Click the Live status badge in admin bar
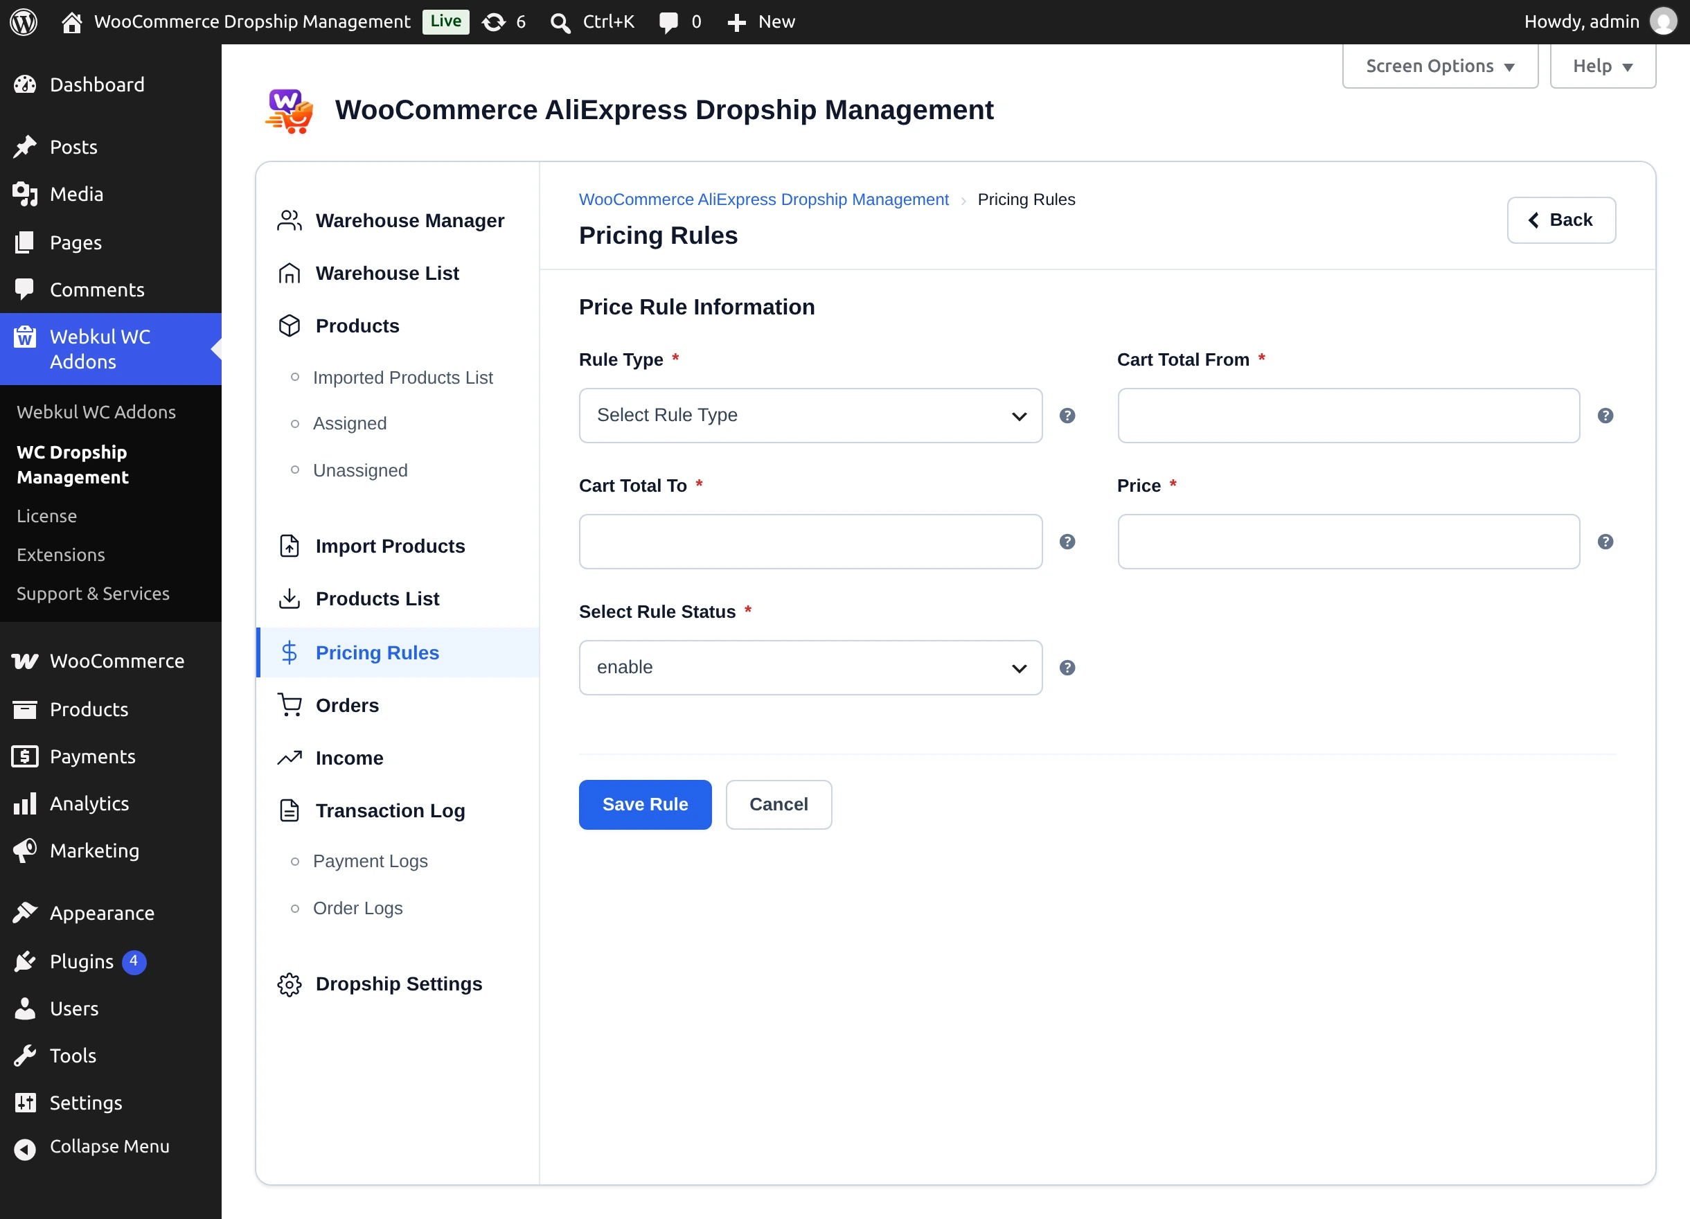1690x1219 pixels. pyautogui.click(x=445, y=21)
